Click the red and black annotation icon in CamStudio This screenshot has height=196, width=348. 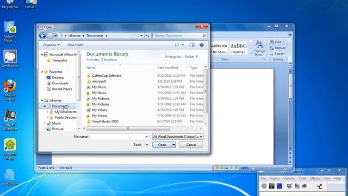pos(319,186)
